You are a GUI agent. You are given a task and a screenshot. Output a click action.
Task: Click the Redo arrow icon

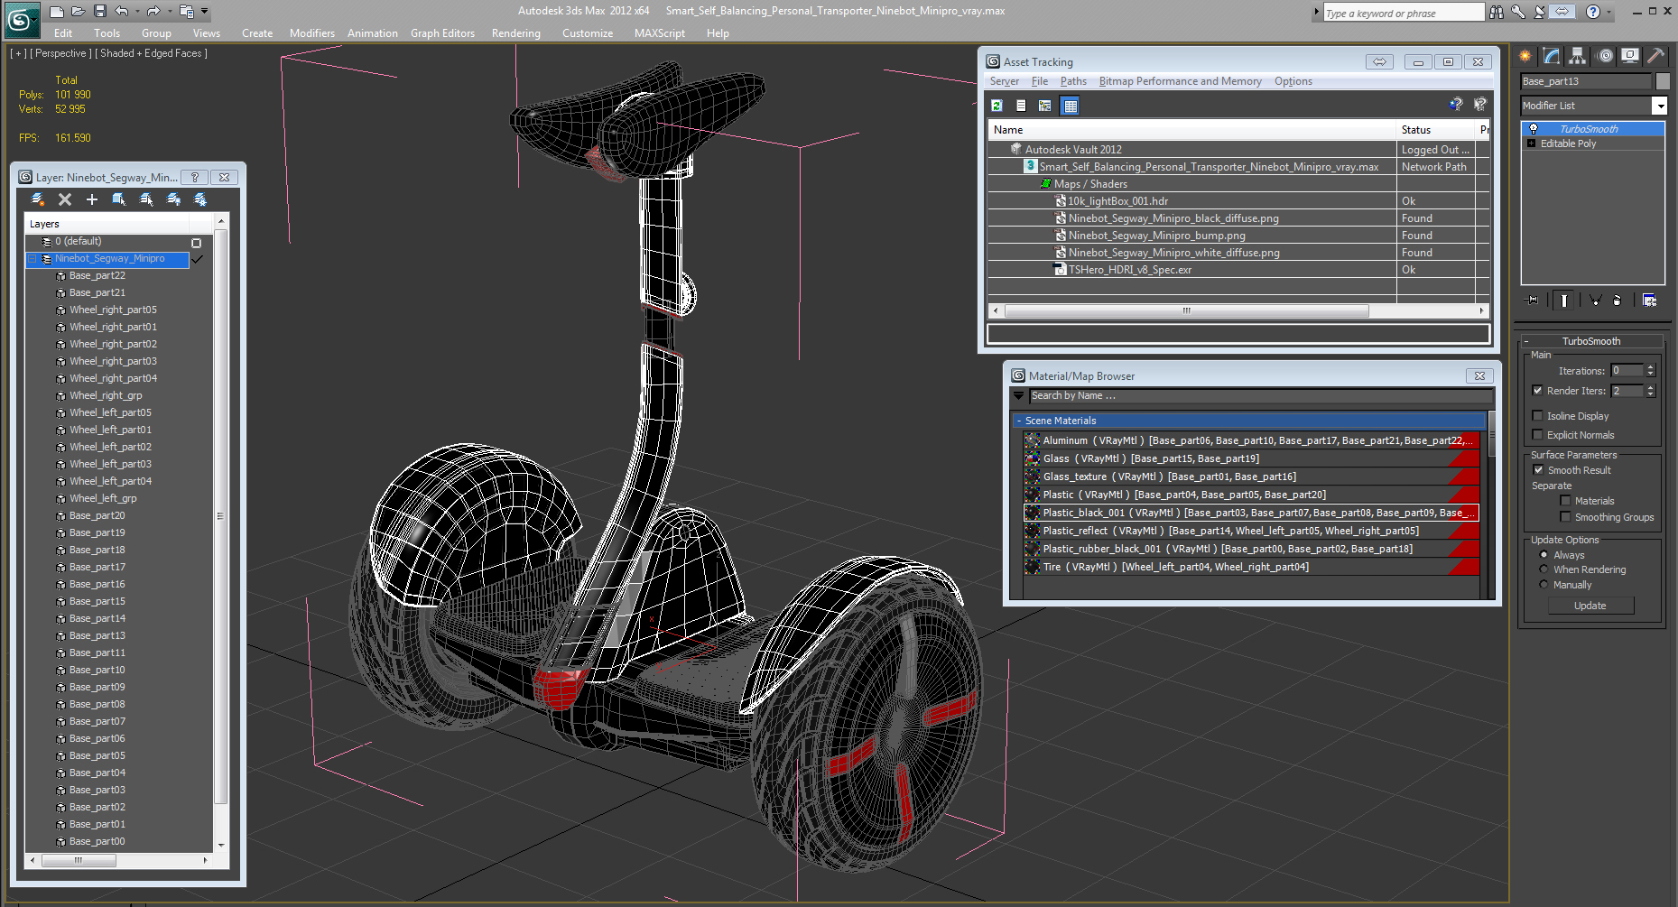point(153,12)
